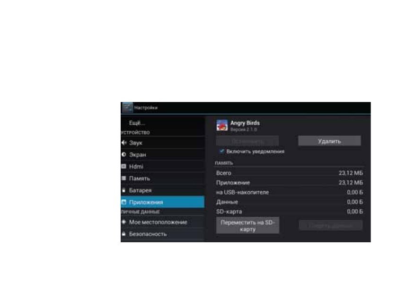
Task: Click the Всего 23,12 МБ value
Action: 351,173
